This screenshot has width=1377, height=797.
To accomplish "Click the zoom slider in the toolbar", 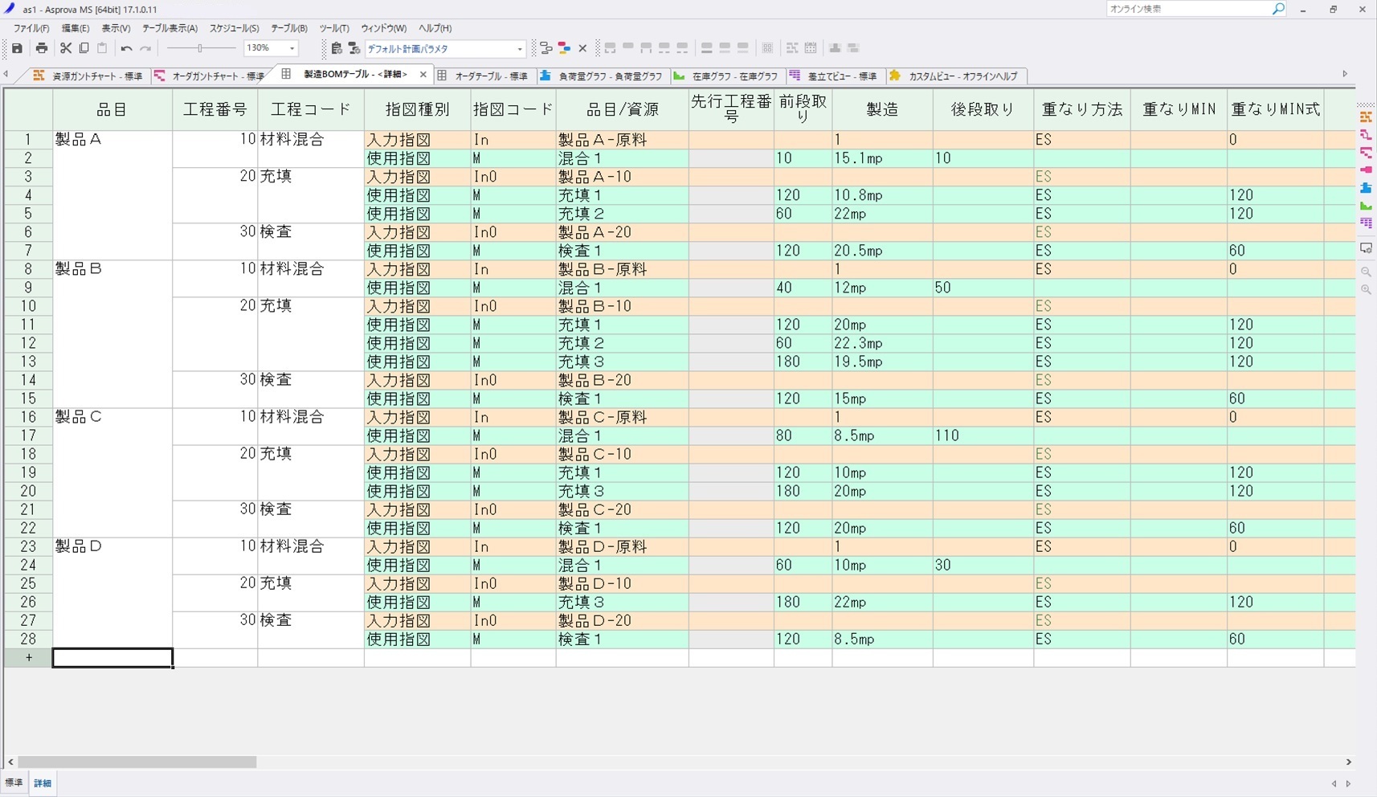I will tap(200, 48).
